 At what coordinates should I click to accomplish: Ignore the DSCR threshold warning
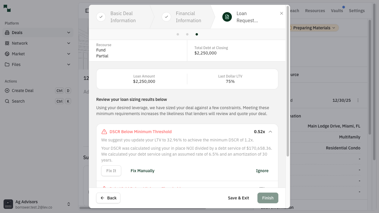[x=262, y=171]
